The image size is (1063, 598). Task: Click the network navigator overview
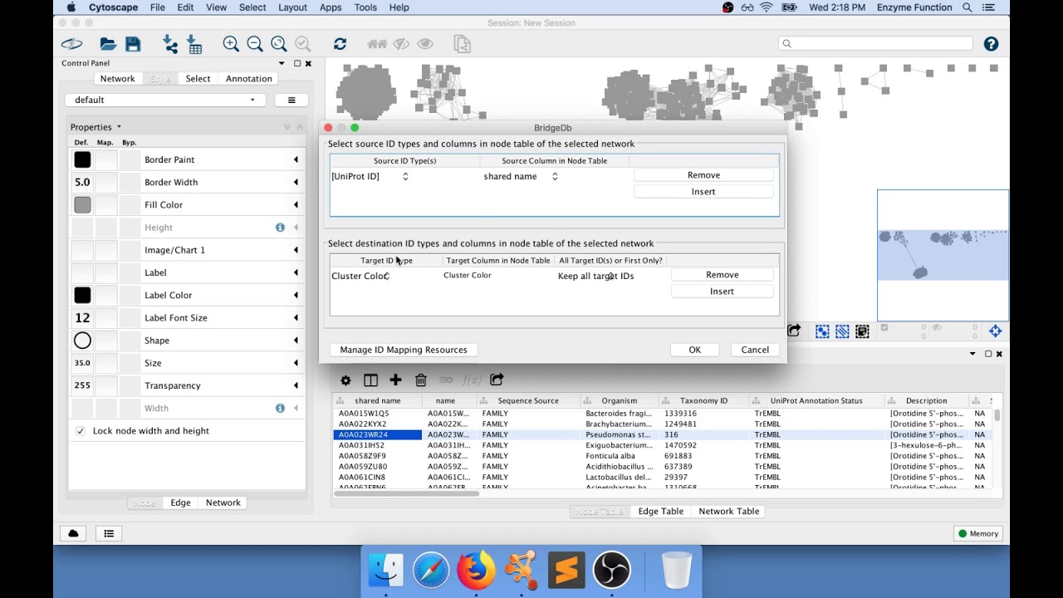(x=943, y=255)
